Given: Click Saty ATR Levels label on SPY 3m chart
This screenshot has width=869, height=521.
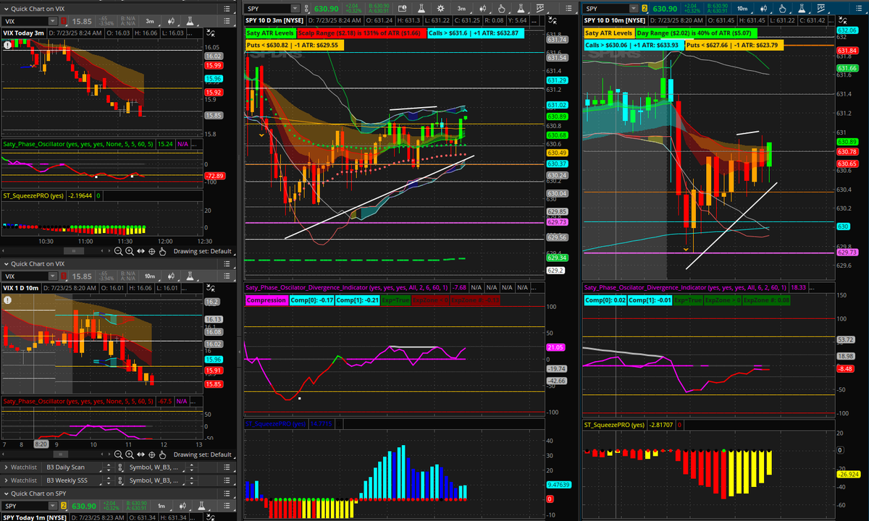Looking at the screenshot, I should (x=269, y=33).
